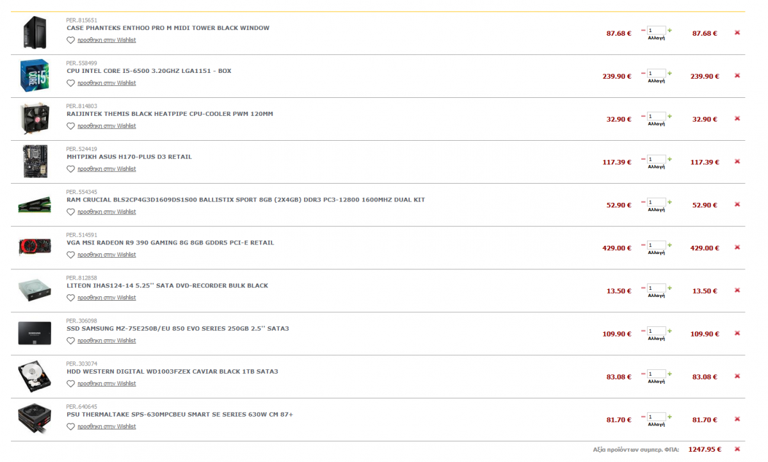The image size is (768, 462).
Task: Open Phanteks Enthoo Pro M product thumbnail
Action: tap(34, 33)
